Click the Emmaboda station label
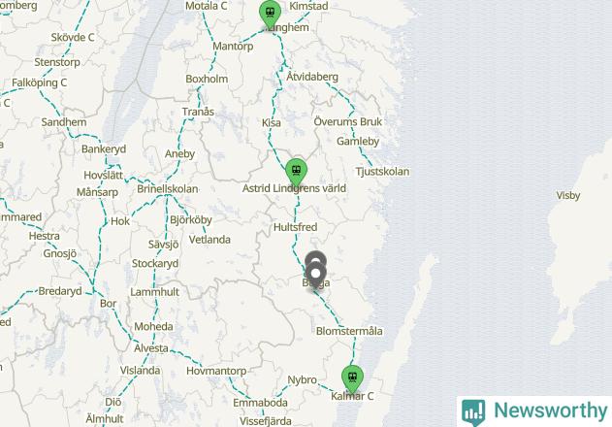This screenshot has height=427, width=612. 260,403
